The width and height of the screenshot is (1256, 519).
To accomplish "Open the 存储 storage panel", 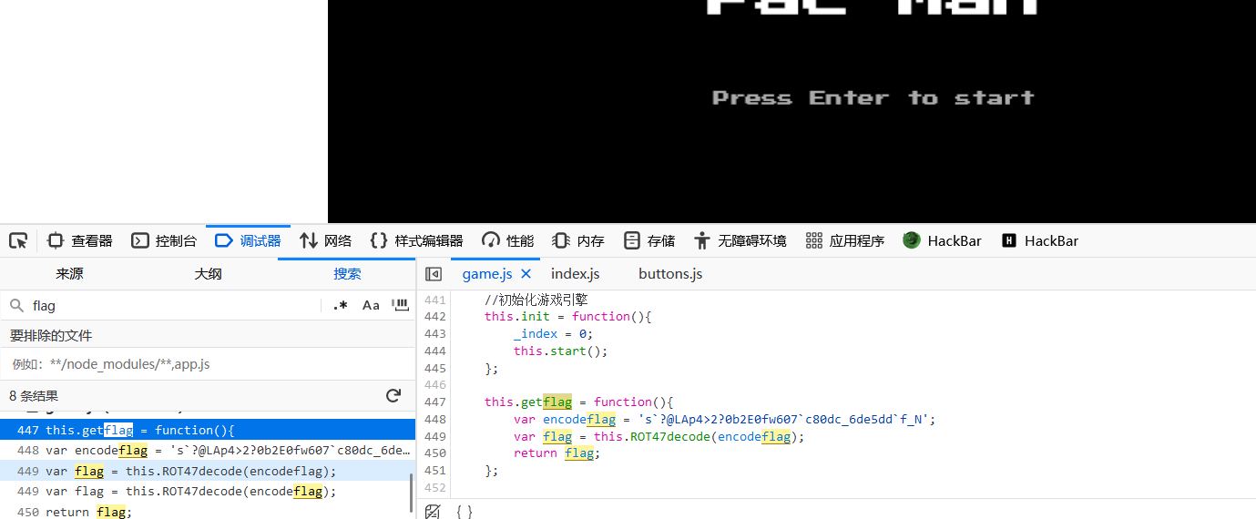I will point(649,241).
